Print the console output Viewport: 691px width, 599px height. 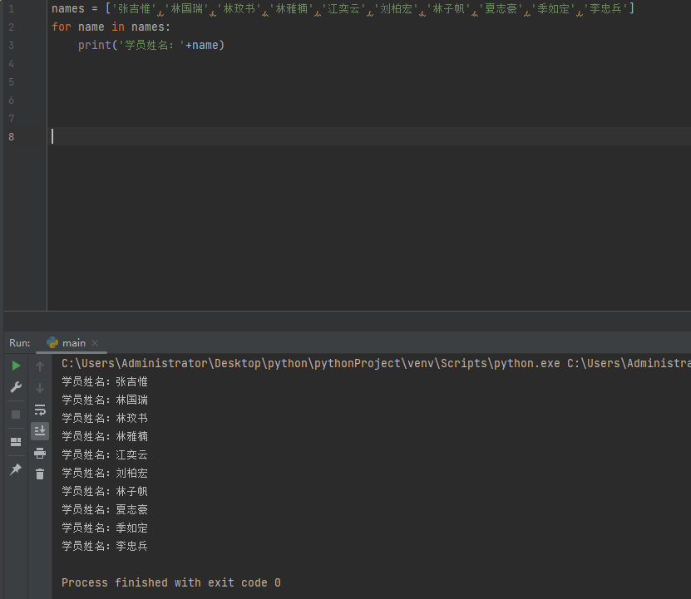pos(40,453)
